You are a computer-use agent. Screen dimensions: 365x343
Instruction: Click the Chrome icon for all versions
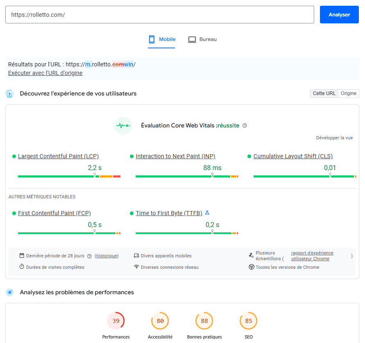252,267
